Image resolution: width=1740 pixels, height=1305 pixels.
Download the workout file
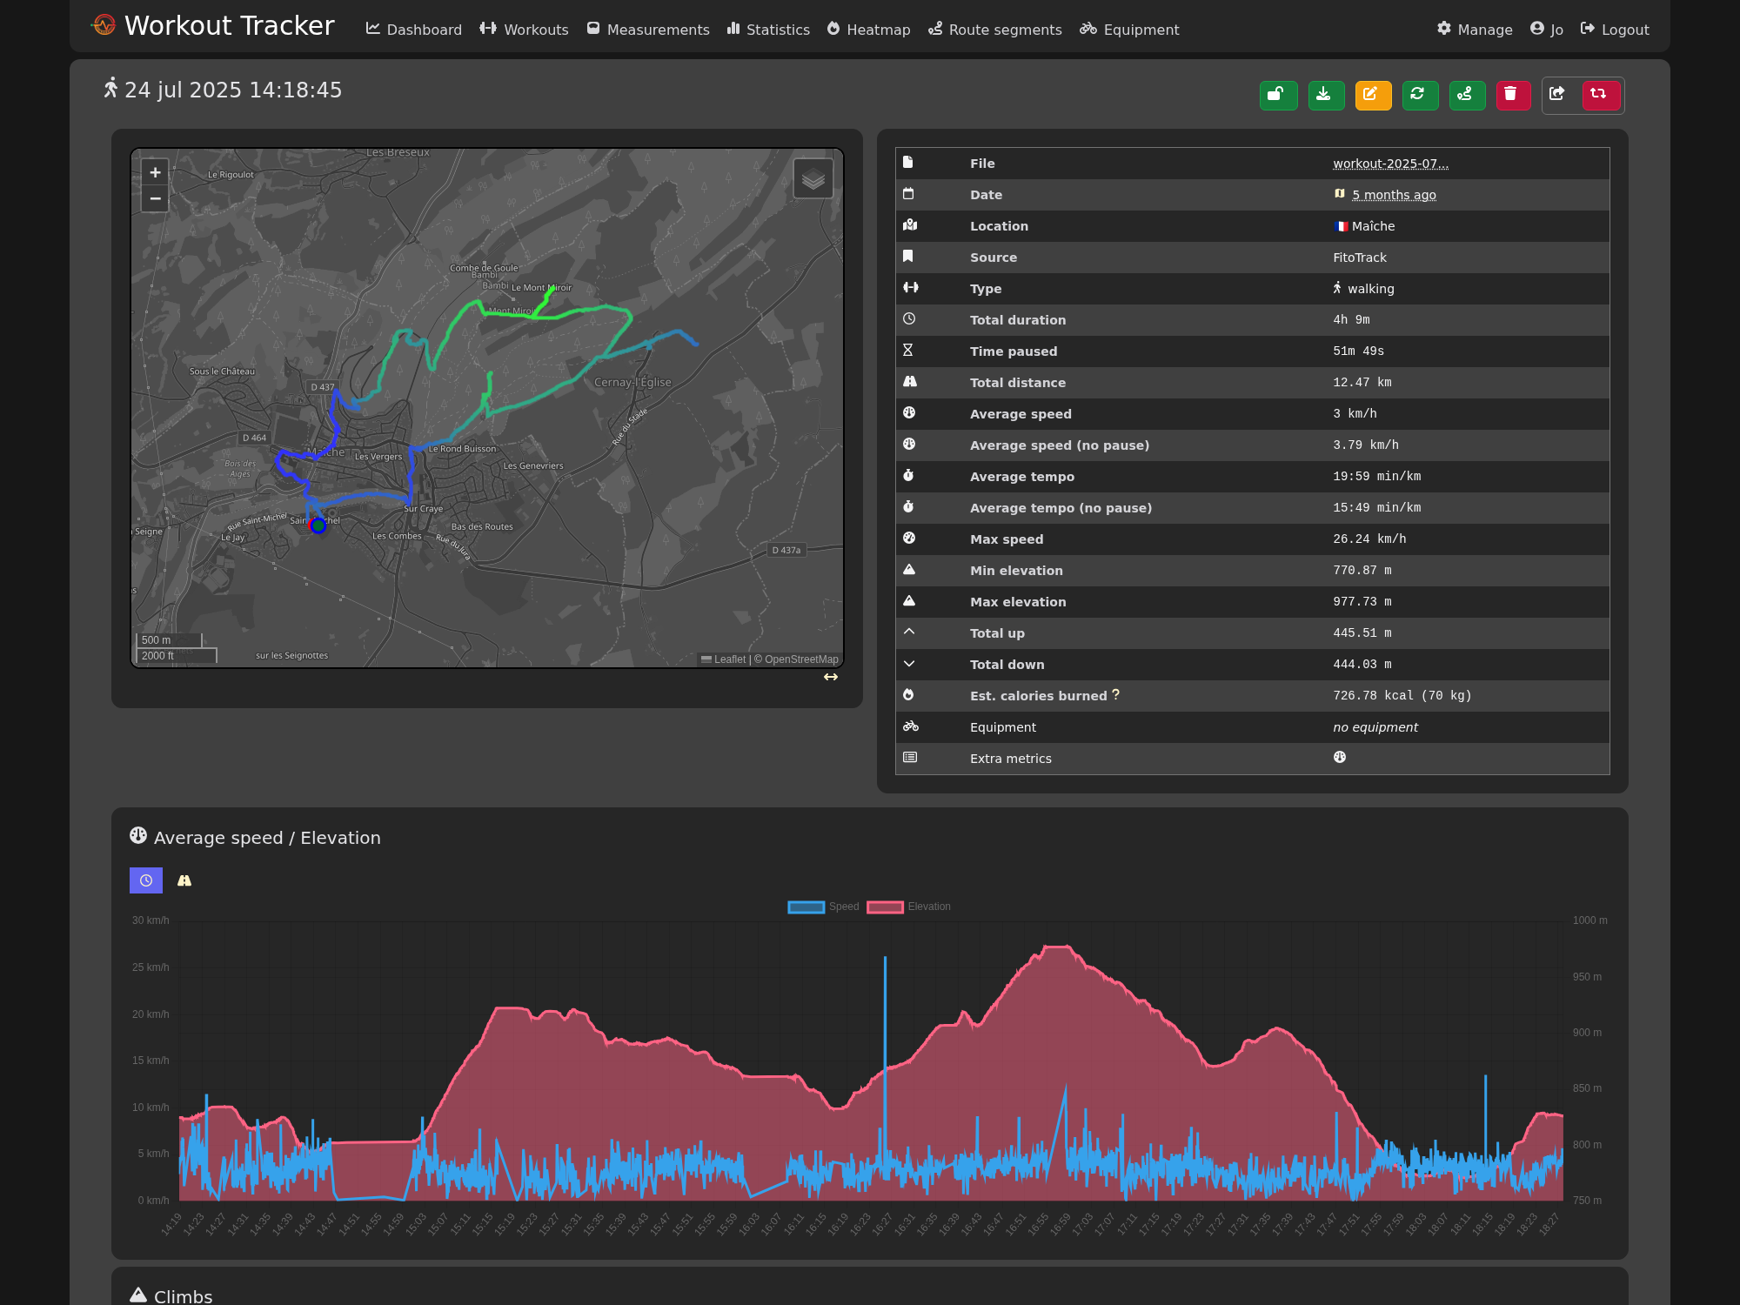tap(1325, 95)
